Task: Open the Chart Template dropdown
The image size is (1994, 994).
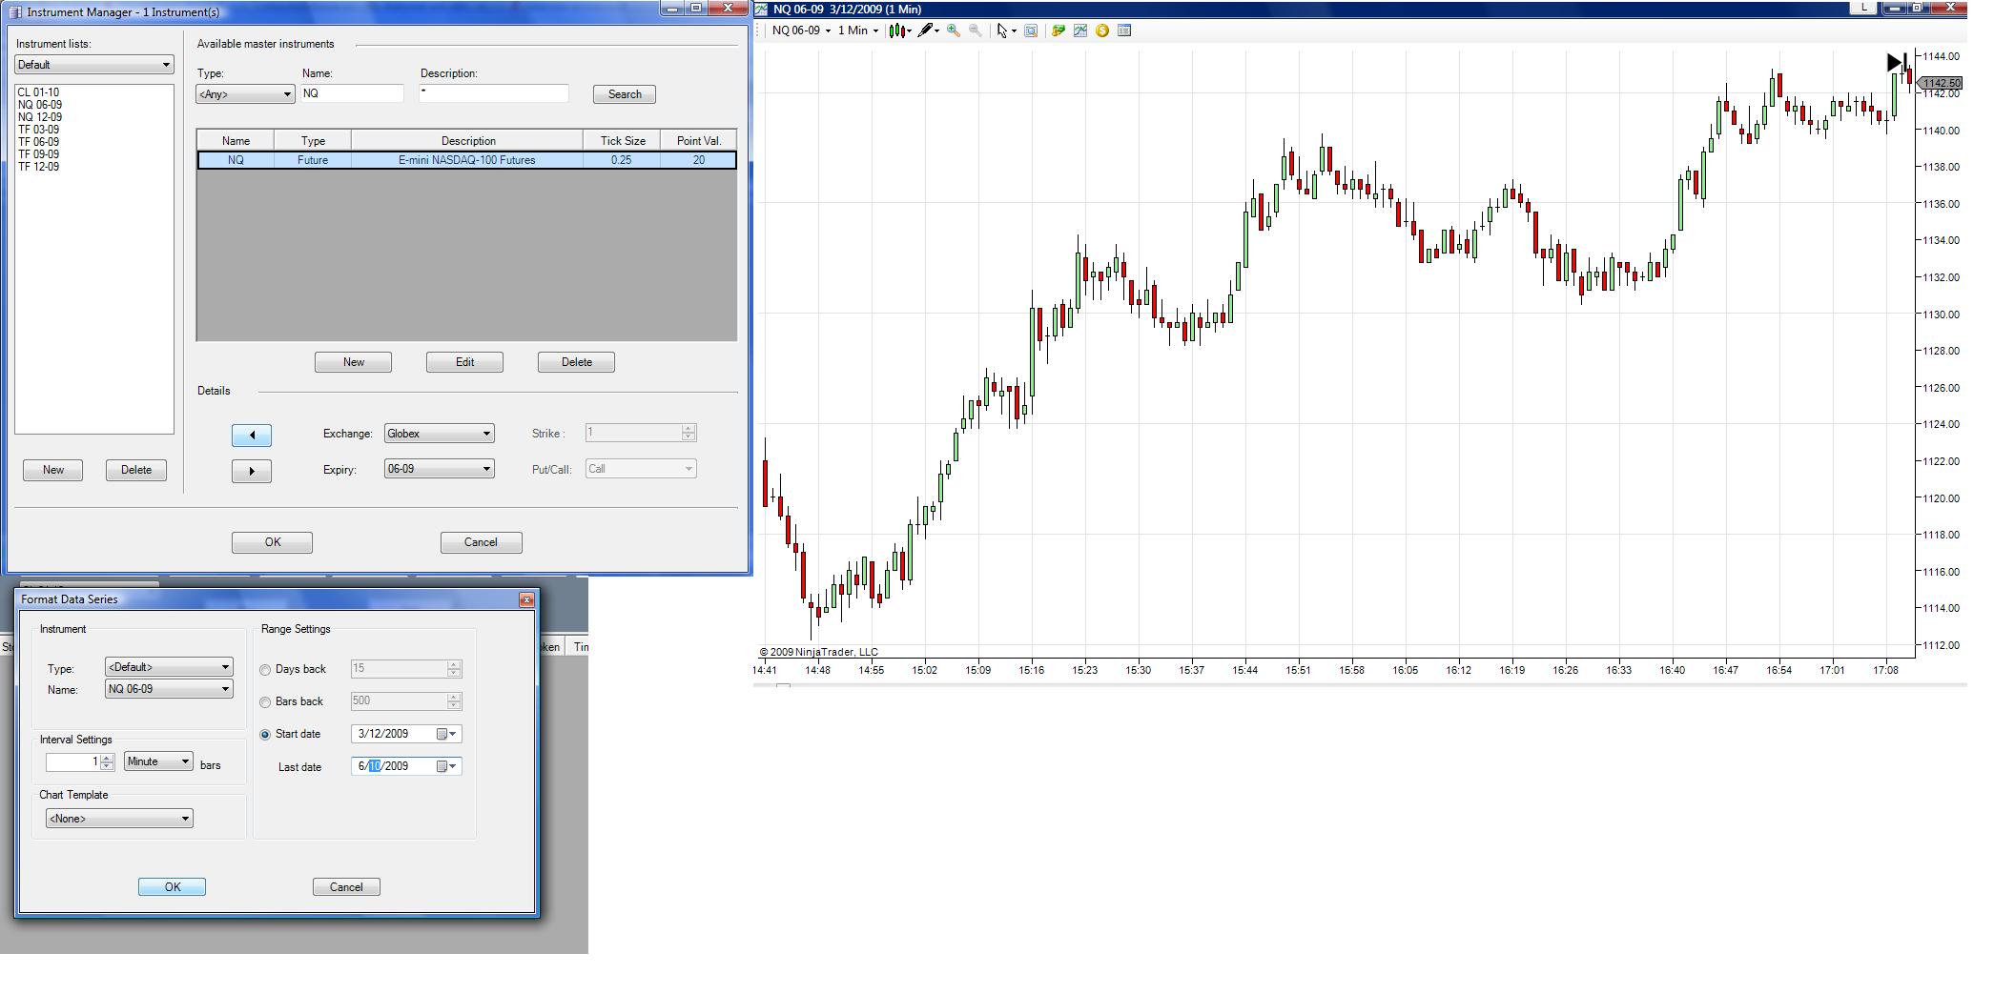Action: pyautogui.click(x=119, y=819)
